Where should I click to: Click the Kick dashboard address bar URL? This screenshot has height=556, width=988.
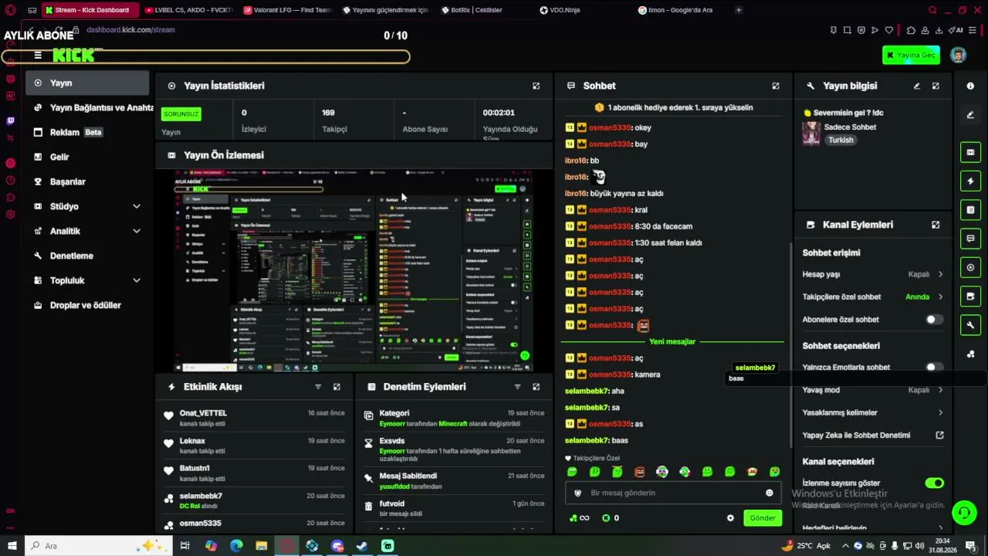[x=130, y=30]
